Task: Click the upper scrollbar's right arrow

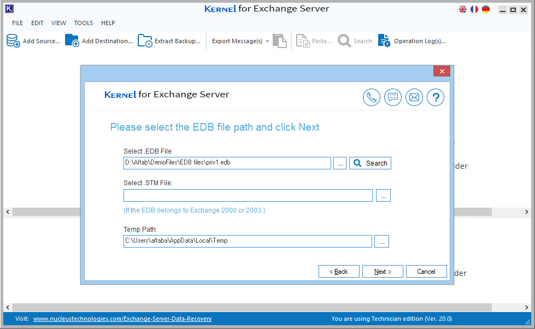Action: pos(526,211)
